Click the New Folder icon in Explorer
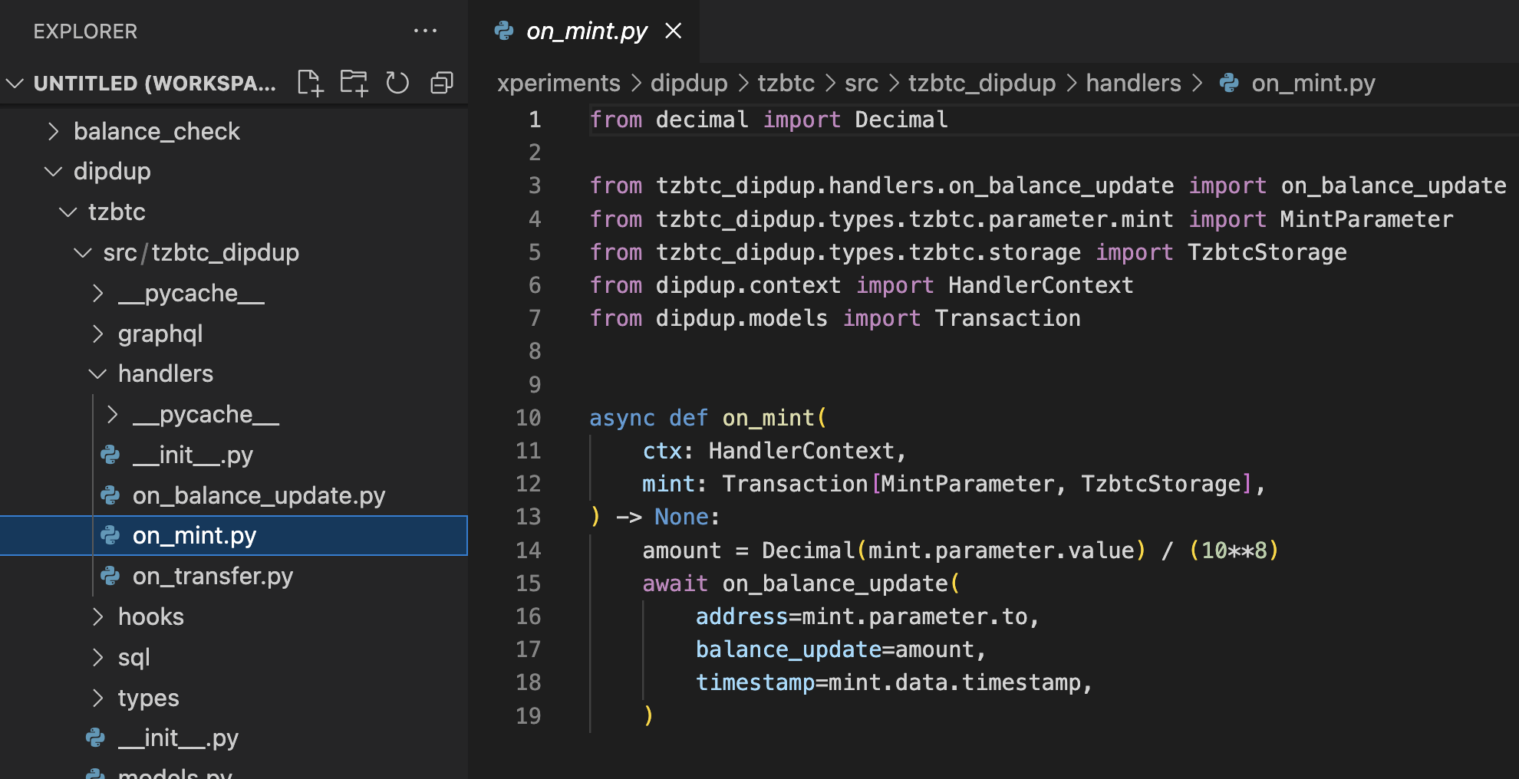 click(354, 83)
